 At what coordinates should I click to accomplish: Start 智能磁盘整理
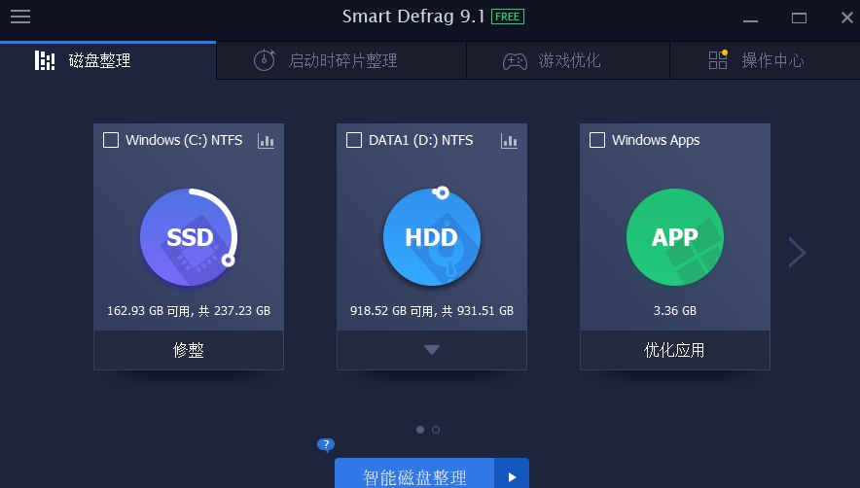click(x=414, y=474)
